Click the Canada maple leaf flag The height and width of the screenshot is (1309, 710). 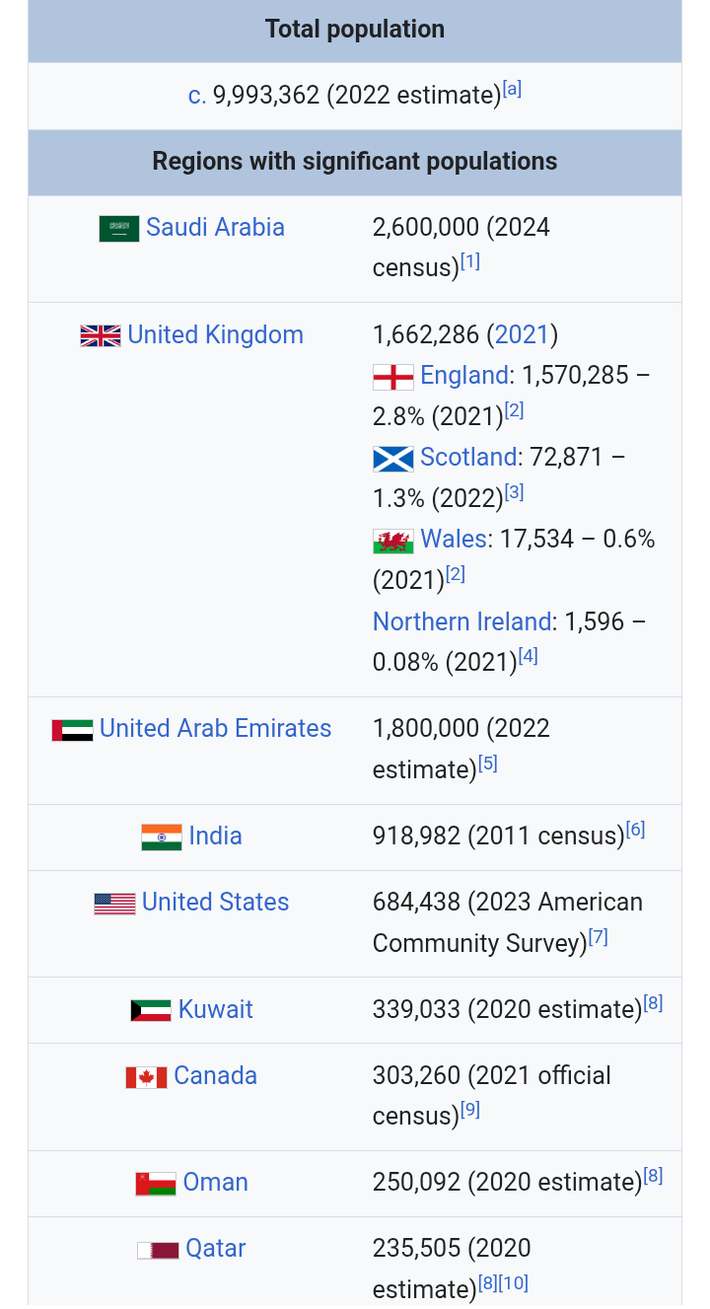point(146,1077)
